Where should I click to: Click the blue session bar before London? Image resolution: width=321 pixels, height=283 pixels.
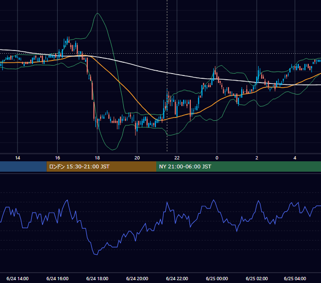[x=23, y=166]
